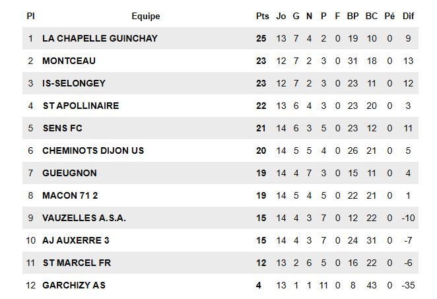This screenshot has width=437, height=299.
Task: Click the BC column header
Action: pos(372,16)
